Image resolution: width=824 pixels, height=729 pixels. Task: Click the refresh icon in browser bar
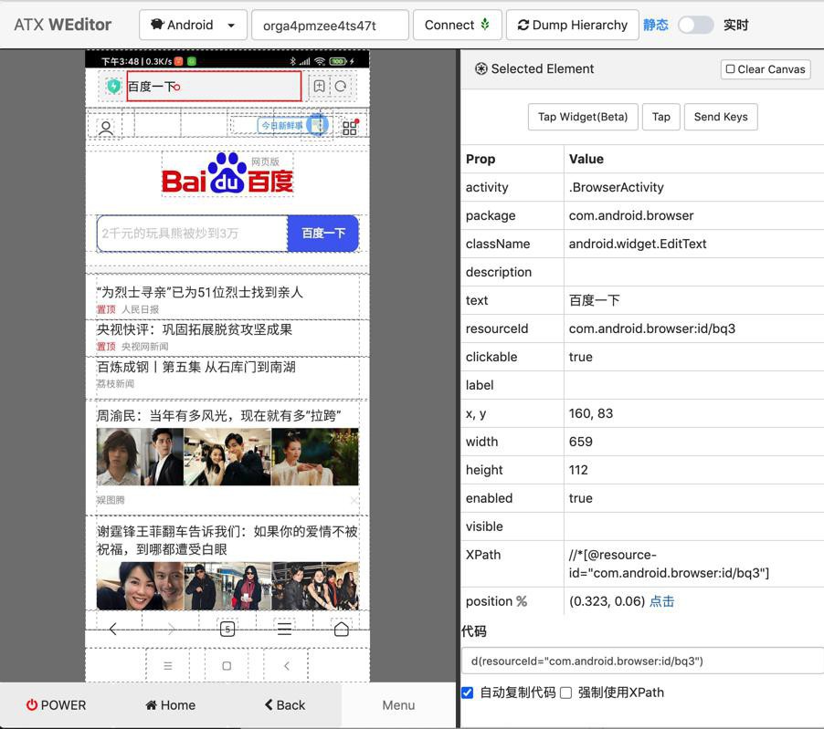(x=341, y=86)
